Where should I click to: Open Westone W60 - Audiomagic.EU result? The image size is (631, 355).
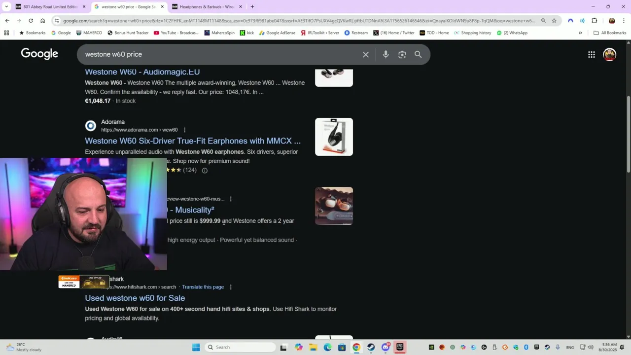(x=142, y=72)
